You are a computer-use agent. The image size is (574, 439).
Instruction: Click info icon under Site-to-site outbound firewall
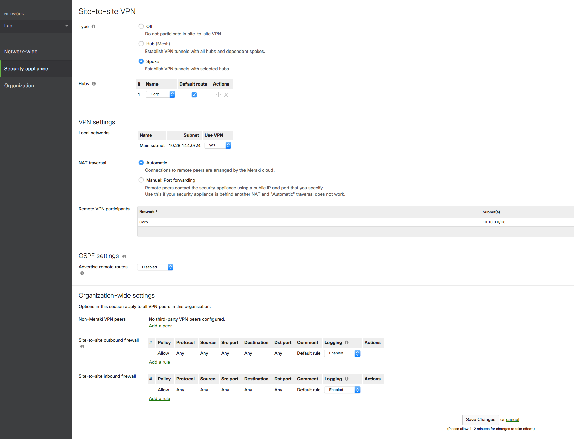(x=82, y=347)
